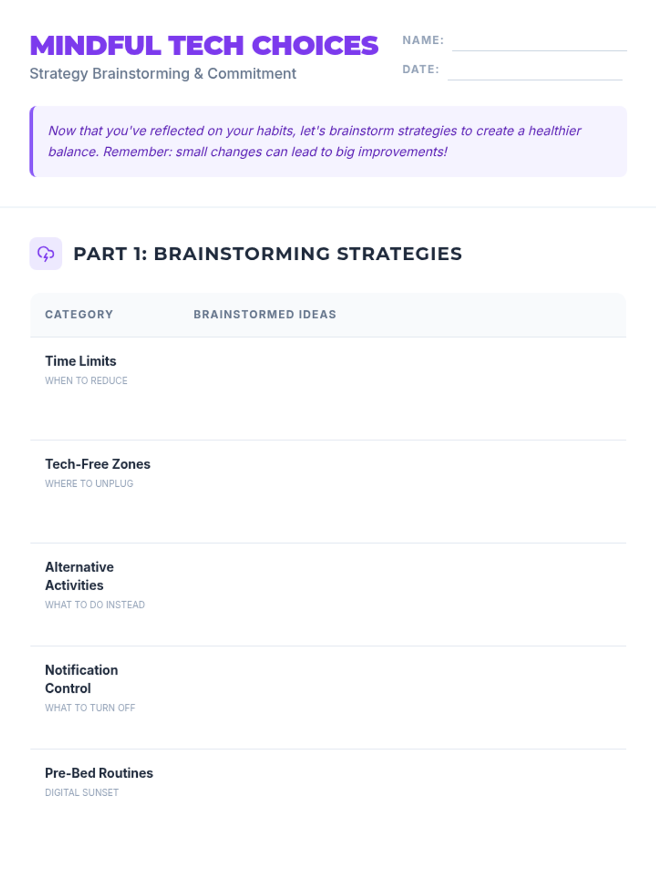The image size is (656, 875).
Task: Click the Name input line
Action: [539, 43]
